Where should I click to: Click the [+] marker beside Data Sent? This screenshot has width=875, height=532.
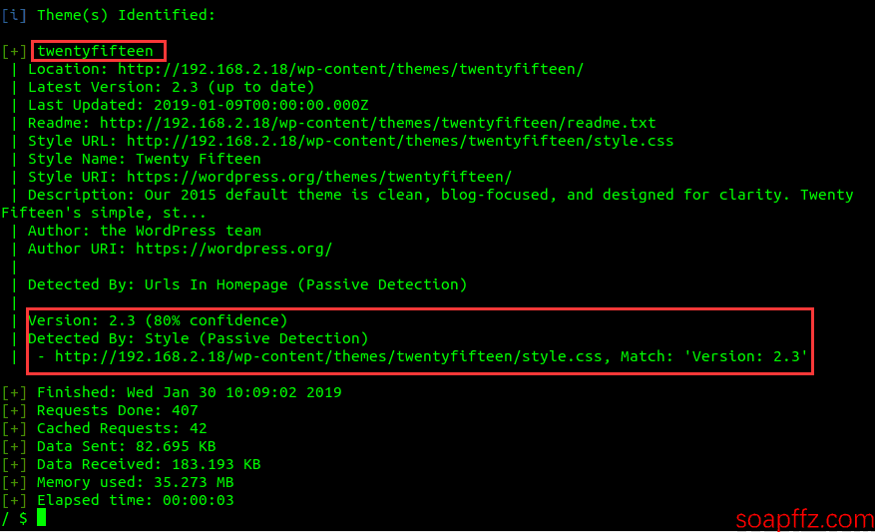(14, 446)
